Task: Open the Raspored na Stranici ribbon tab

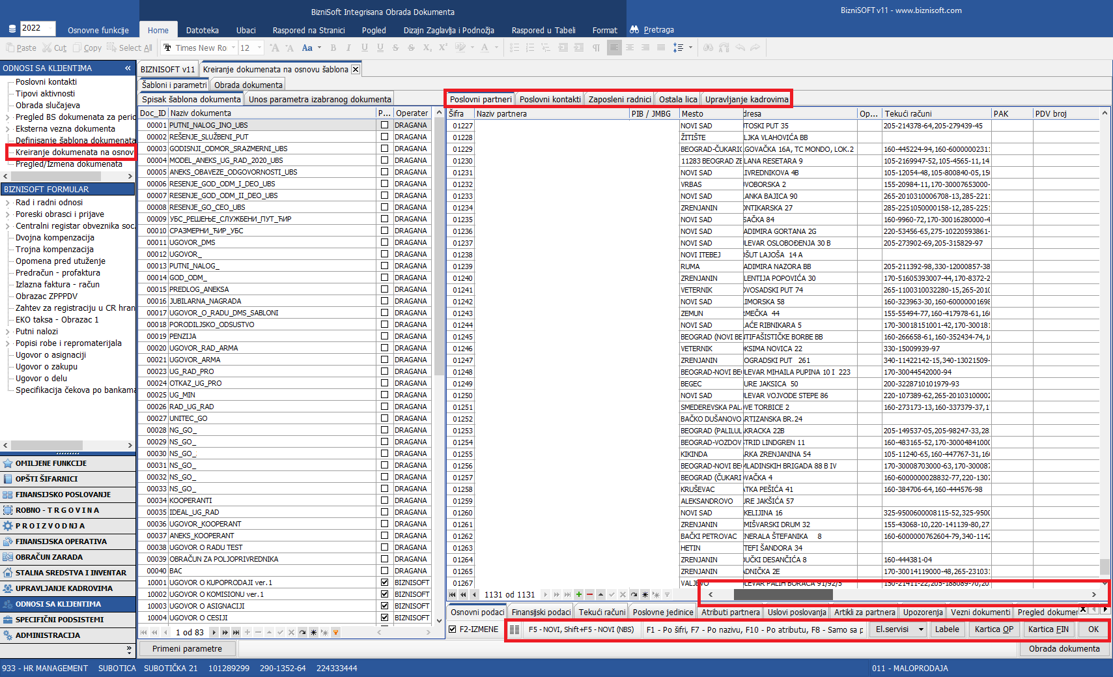Action: click(x=308, y=30)
